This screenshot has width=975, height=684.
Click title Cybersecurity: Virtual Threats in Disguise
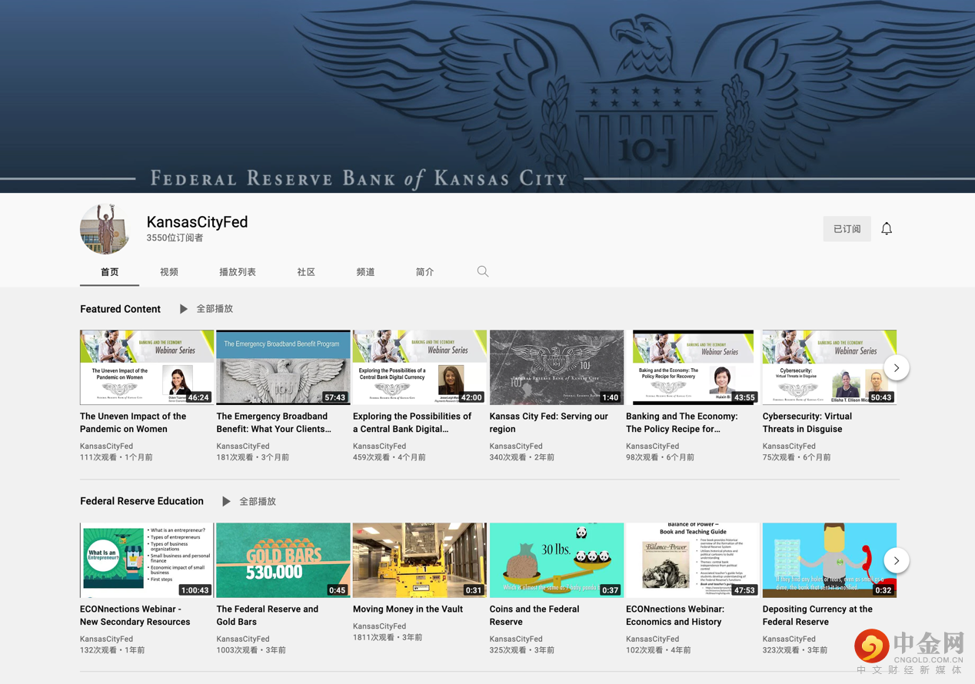pos(807,423)
